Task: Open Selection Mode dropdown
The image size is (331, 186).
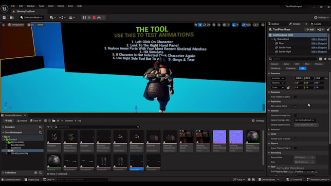Action: click(31, 17)
